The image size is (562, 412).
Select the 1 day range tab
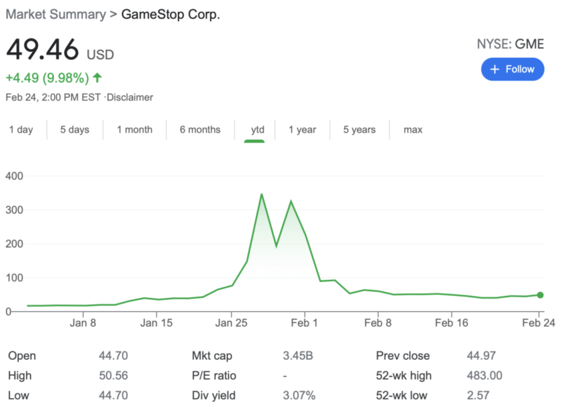pyautogui.click(x=21, y=129)
